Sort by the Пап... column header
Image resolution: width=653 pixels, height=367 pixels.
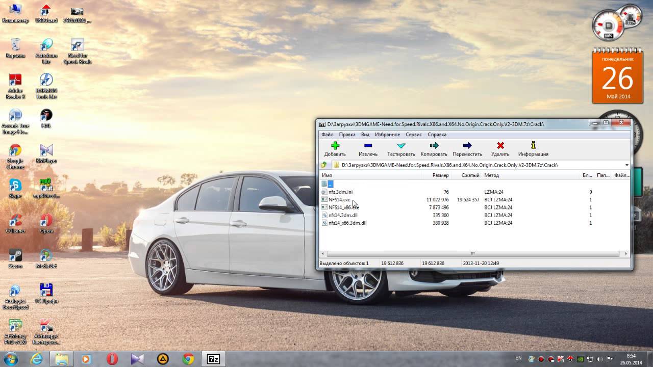click(x=603, y=175)
